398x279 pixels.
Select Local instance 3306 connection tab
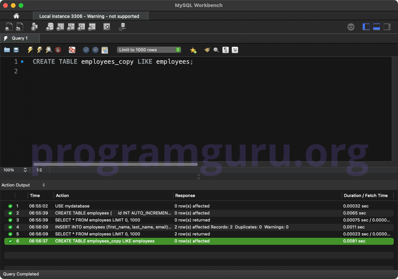91,16
